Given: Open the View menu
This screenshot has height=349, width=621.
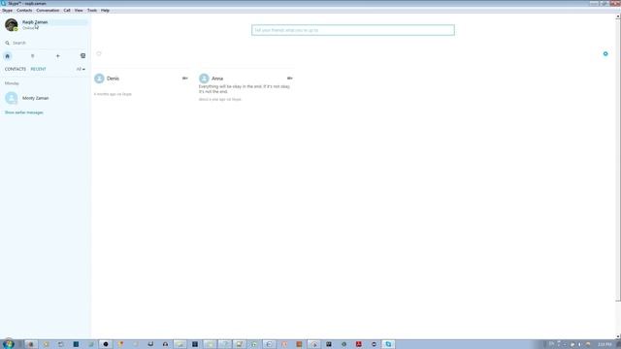Looking at the screenshot, I should coord(79,11).
